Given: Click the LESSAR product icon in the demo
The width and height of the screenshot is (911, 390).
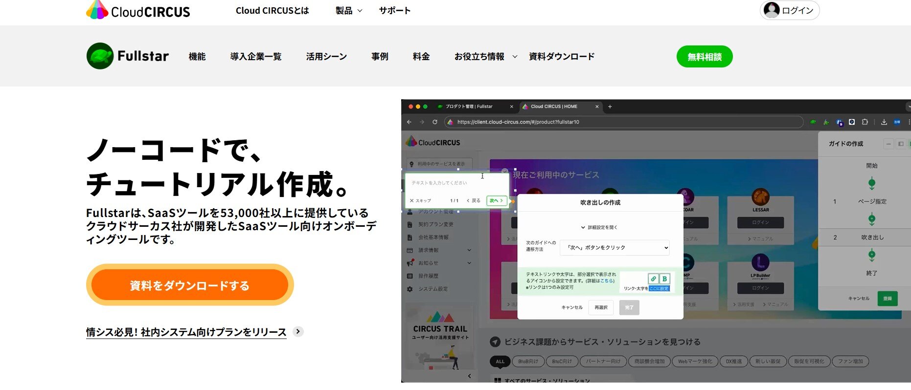Looking at the screenshot, I should click(760, 197).
